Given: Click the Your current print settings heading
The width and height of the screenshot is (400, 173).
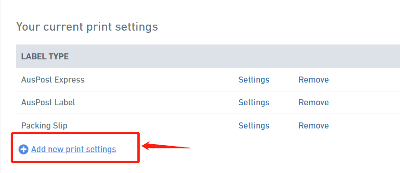Looking at the screenshot, I should point(87,26).
